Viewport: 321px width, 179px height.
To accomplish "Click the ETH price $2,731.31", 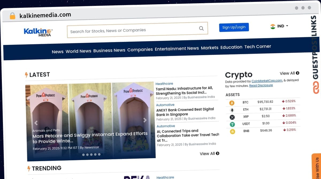I will click(x=265, y=109).
